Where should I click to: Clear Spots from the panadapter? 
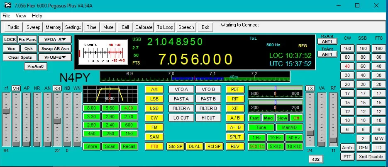coord(20,57)
